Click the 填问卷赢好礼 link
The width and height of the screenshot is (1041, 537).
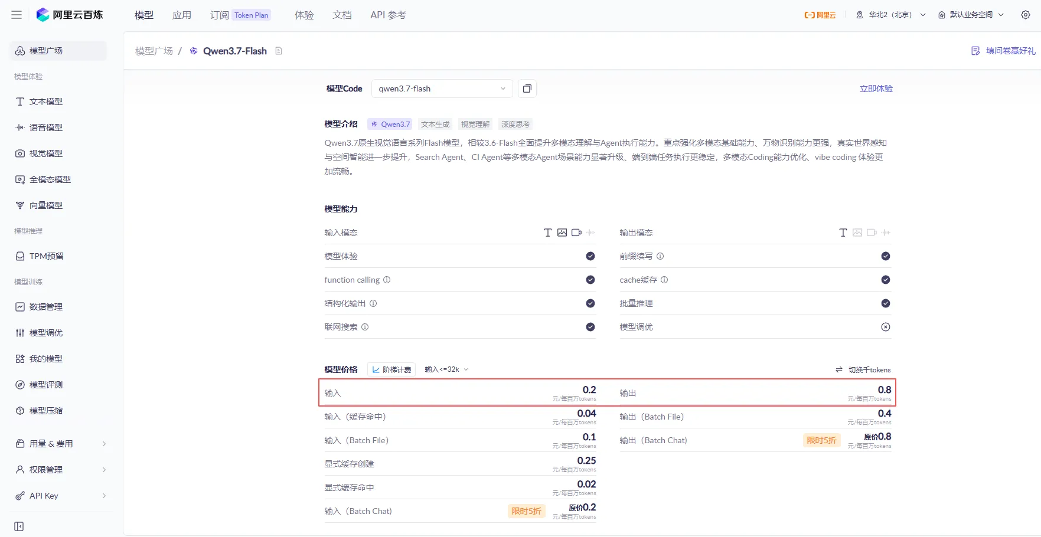click(1011, 51)
